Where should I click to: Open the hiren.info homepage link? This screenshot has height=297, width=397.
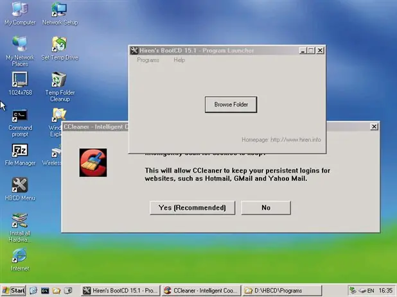296,140
